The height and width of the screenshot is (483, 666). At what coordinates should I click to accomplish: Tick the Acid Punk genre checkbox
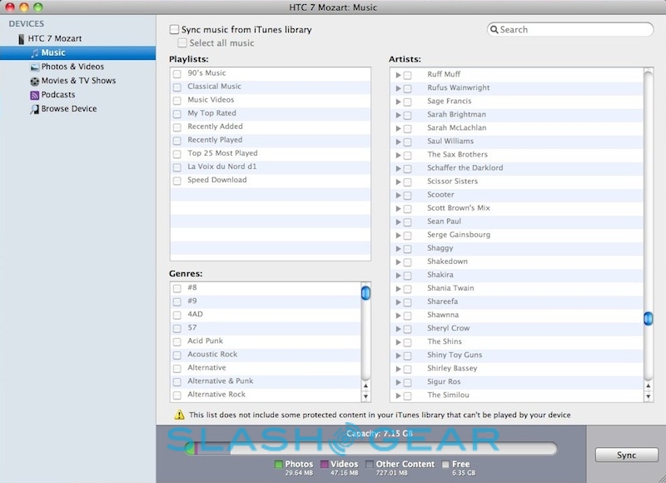177,341
